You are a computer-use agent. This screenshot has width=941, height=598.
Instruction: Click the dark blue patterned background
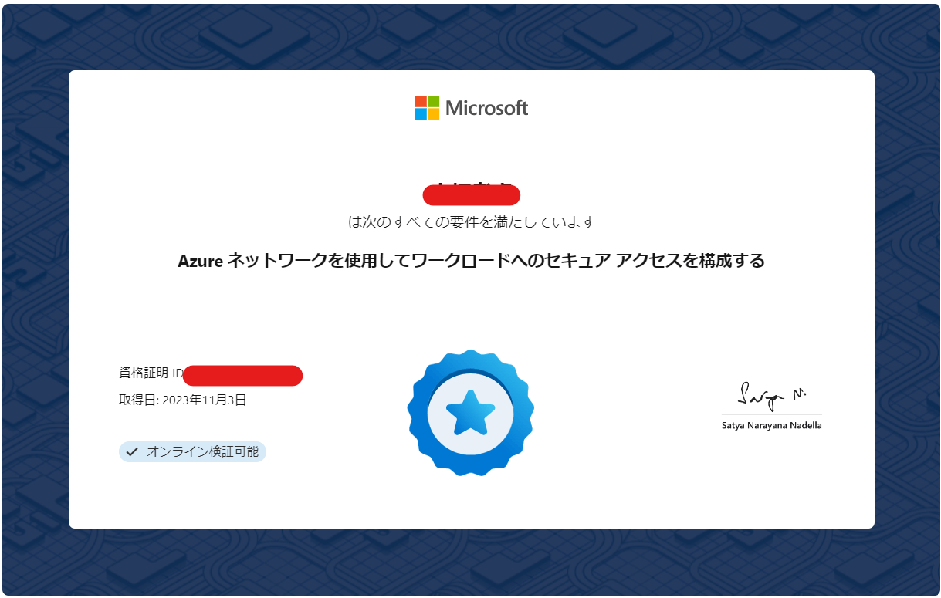click(x=35, y=309)
